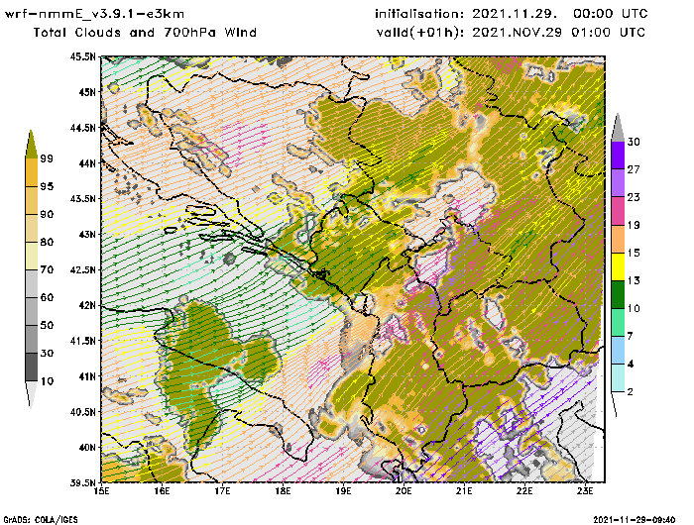Screen dimensions: 694x525
Task: Click the gray arrow atop wind legend
Action: pos(618,128)
